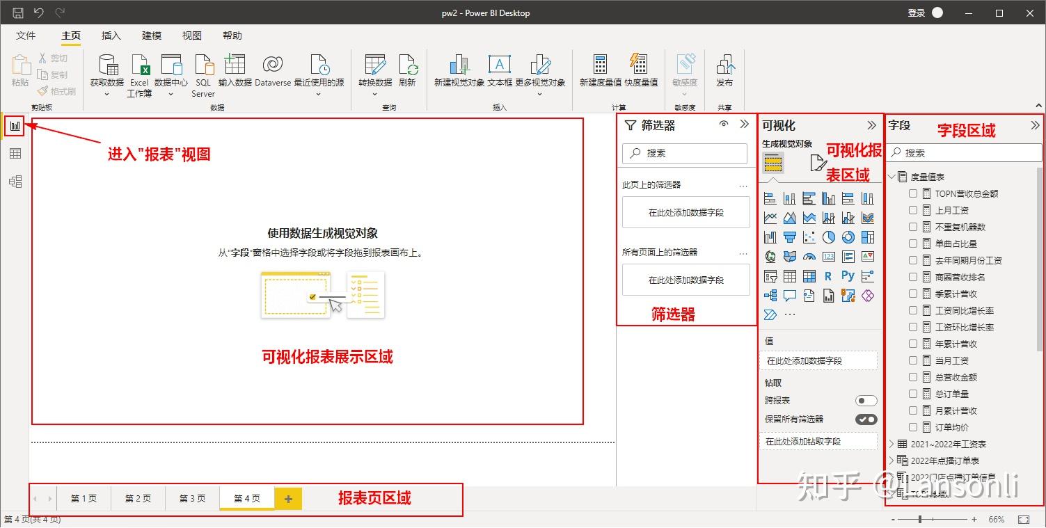Expand the 2021~2022年工资表 table
Screen dimensions: 1046x528
tap(892, 444)
